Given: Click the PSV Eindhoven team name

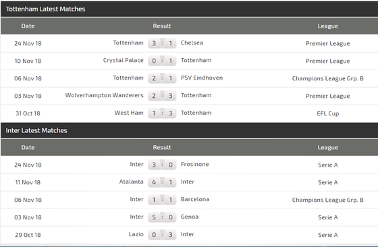Looking at the screenshot, I should 202,78.
